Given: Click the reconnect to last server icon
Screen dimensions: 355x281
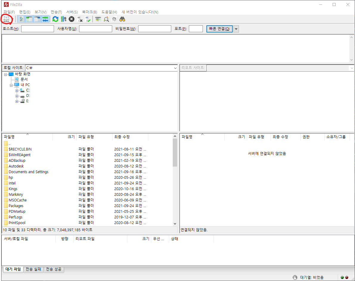Looking at the screenshot, I should 88,19.
